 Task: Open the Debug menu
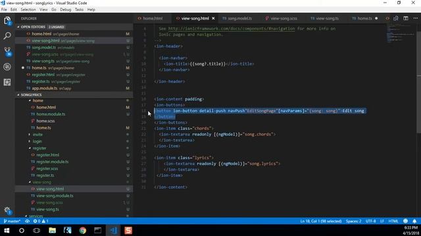click(66, 9)
